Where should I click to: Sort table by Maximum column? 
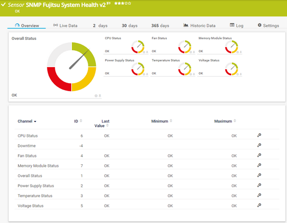[x=225, y=121]
